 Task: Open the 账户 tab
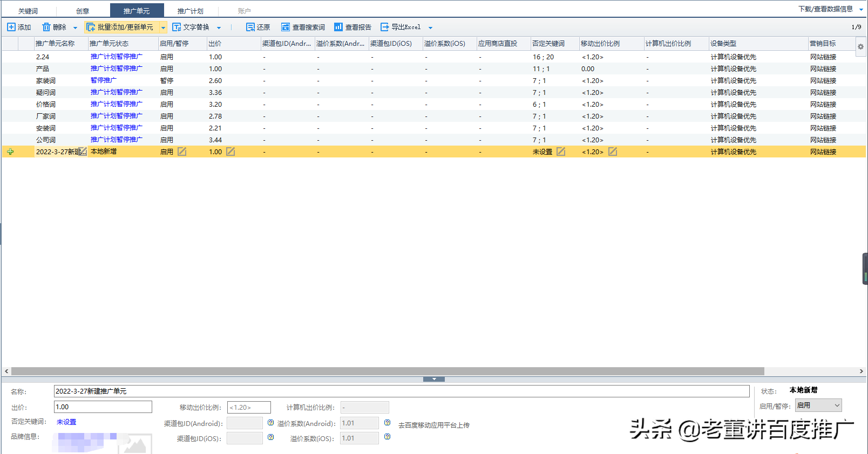(x=245, y=11)
